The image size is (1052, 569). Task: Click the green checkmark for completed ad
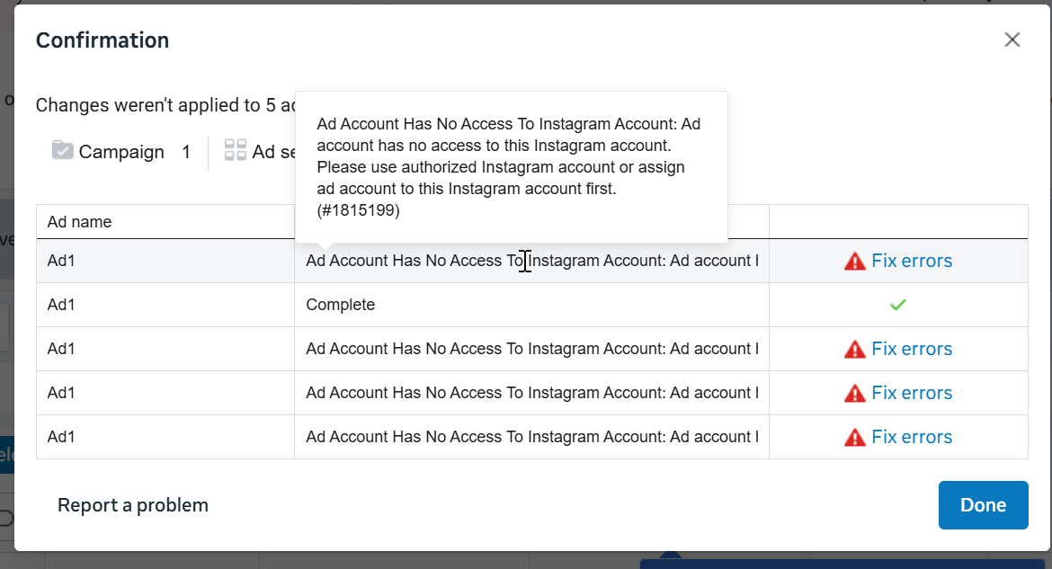(x=897, y=305)
